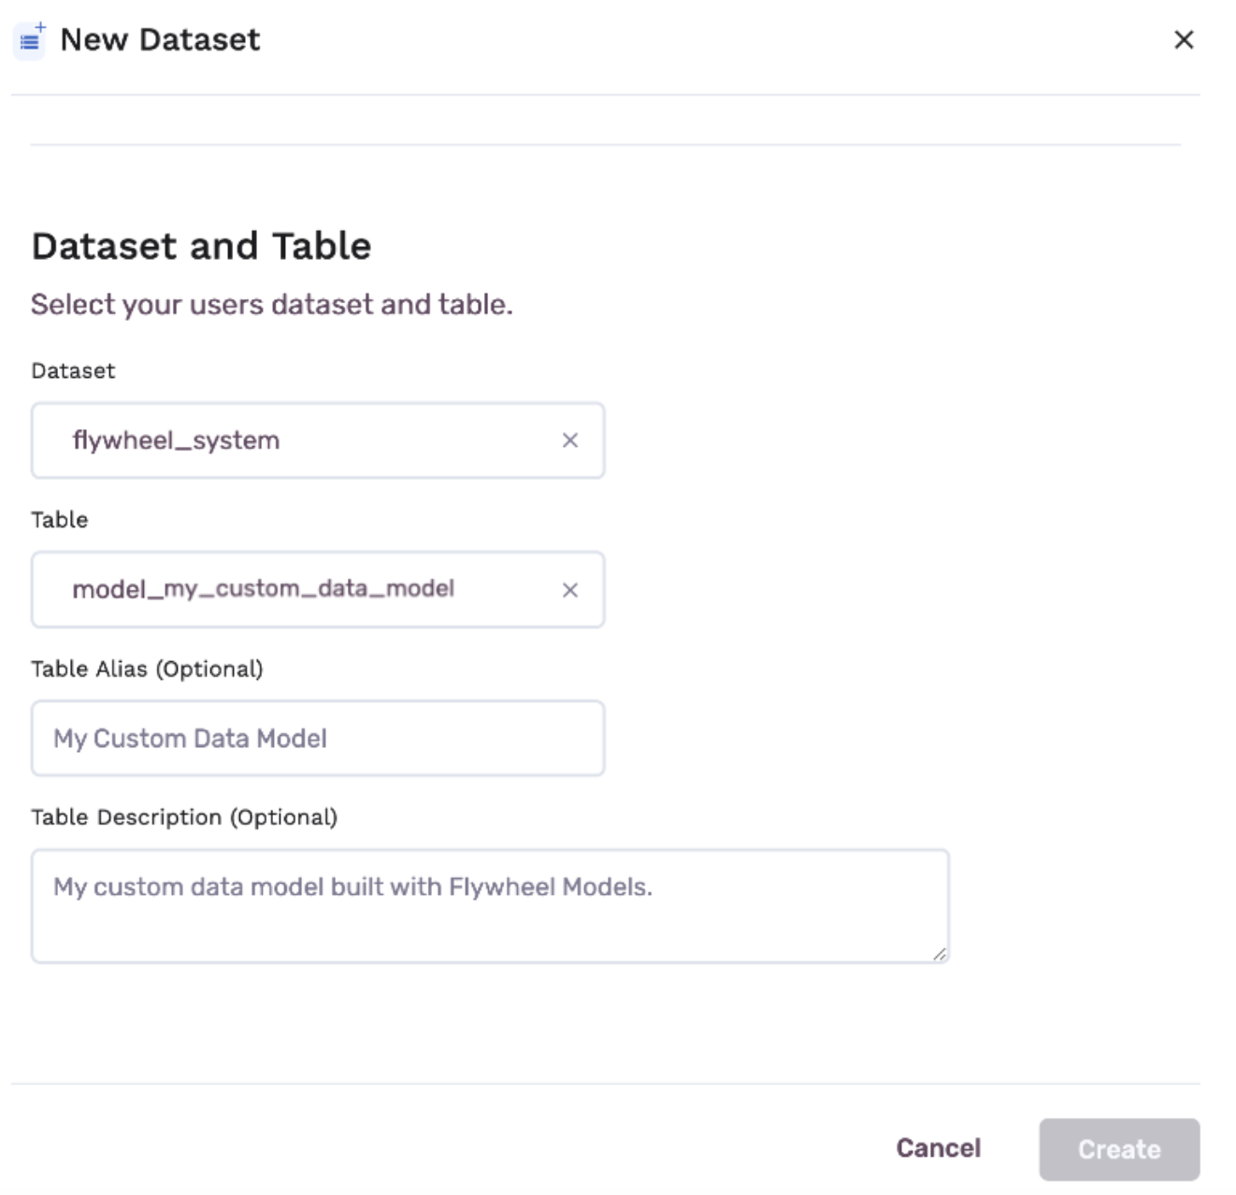The width and height of the screenshot is (1236, 1195).
Task: Close the New Dataset dialog
Action: coord(1184,39)
